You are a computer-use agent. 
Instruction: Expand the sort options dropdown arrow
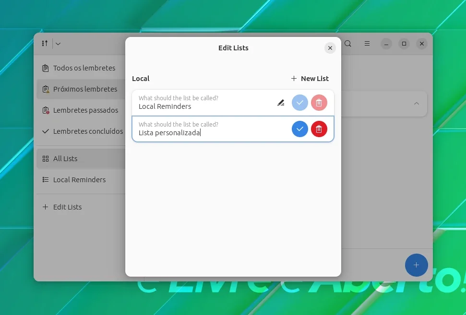(x=58, y=44)
